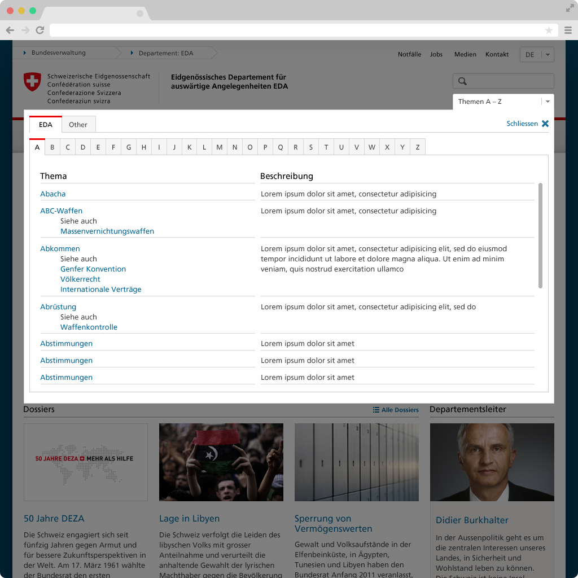Select letter P tab

click(265, 147)
